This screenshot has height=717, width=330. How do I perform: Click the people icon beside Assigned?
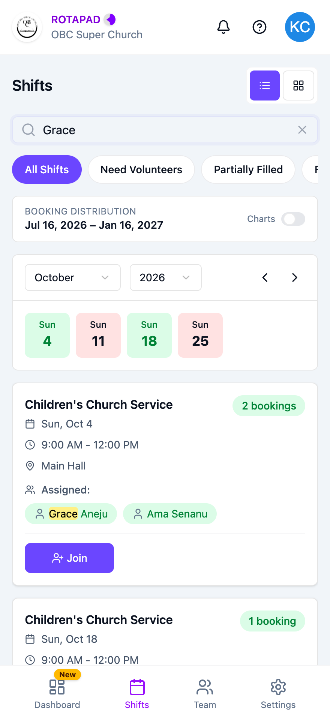point(30,490)
